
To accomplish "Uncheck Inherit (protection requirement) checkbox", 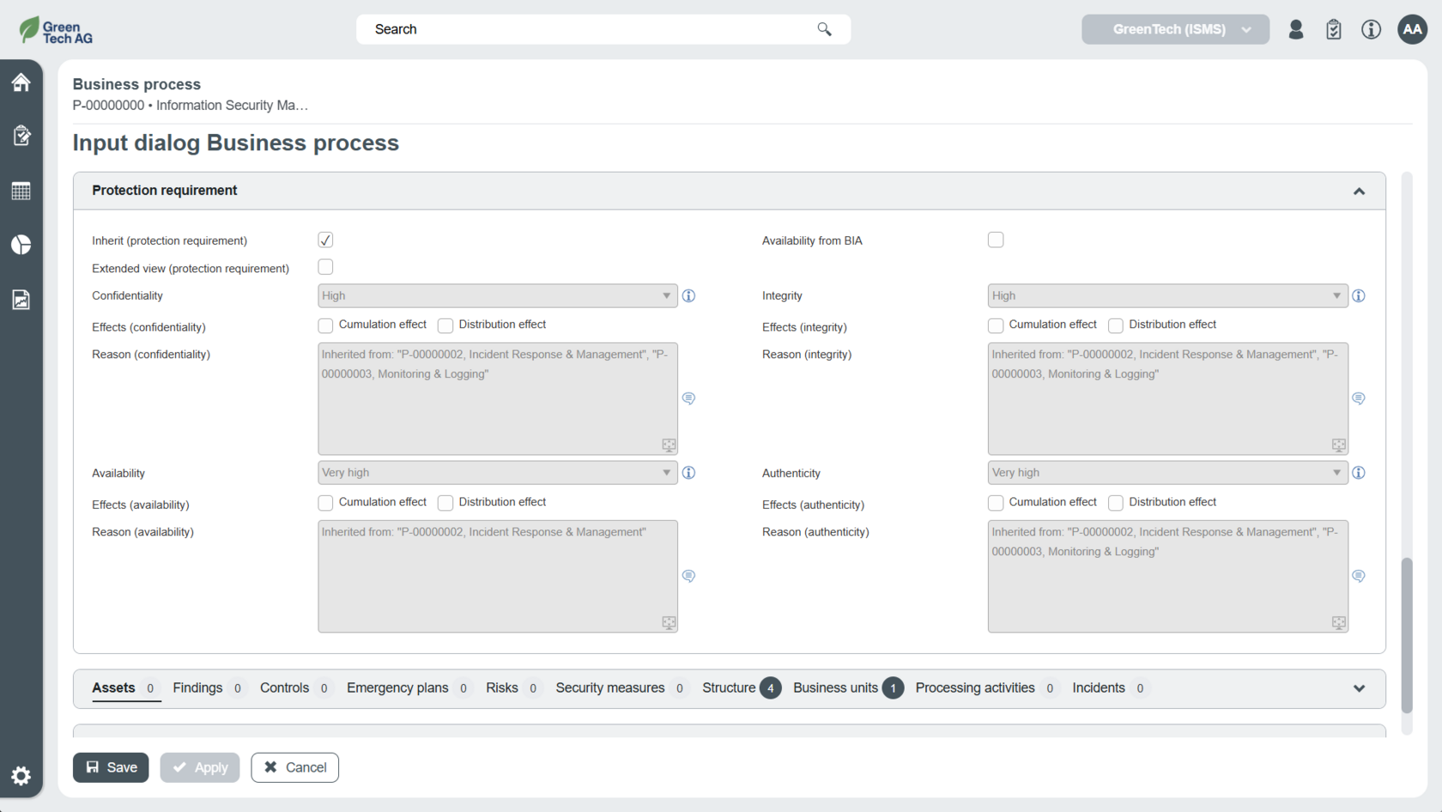I will (325, 240).
